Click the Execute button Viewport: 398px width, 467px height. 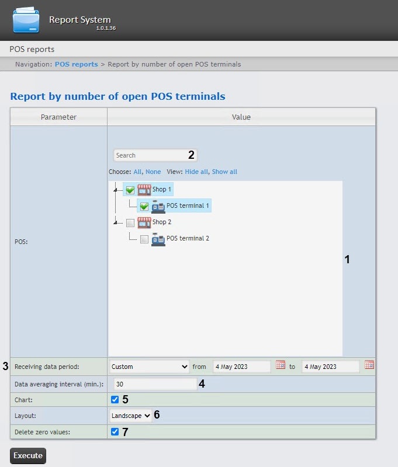click(27, 456)
